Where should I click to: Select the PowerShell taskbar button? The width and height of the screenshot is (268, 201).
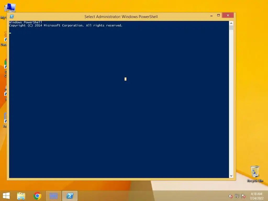click(x=70, y=196)
